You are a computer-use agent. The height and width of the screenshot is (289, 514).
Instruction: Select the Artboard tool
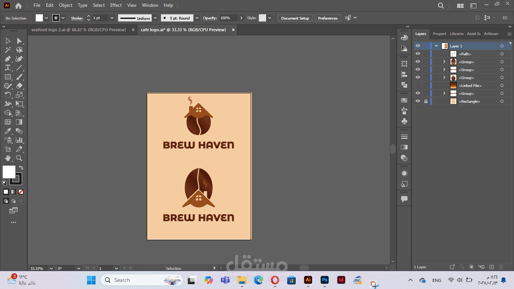click(8, 149)
